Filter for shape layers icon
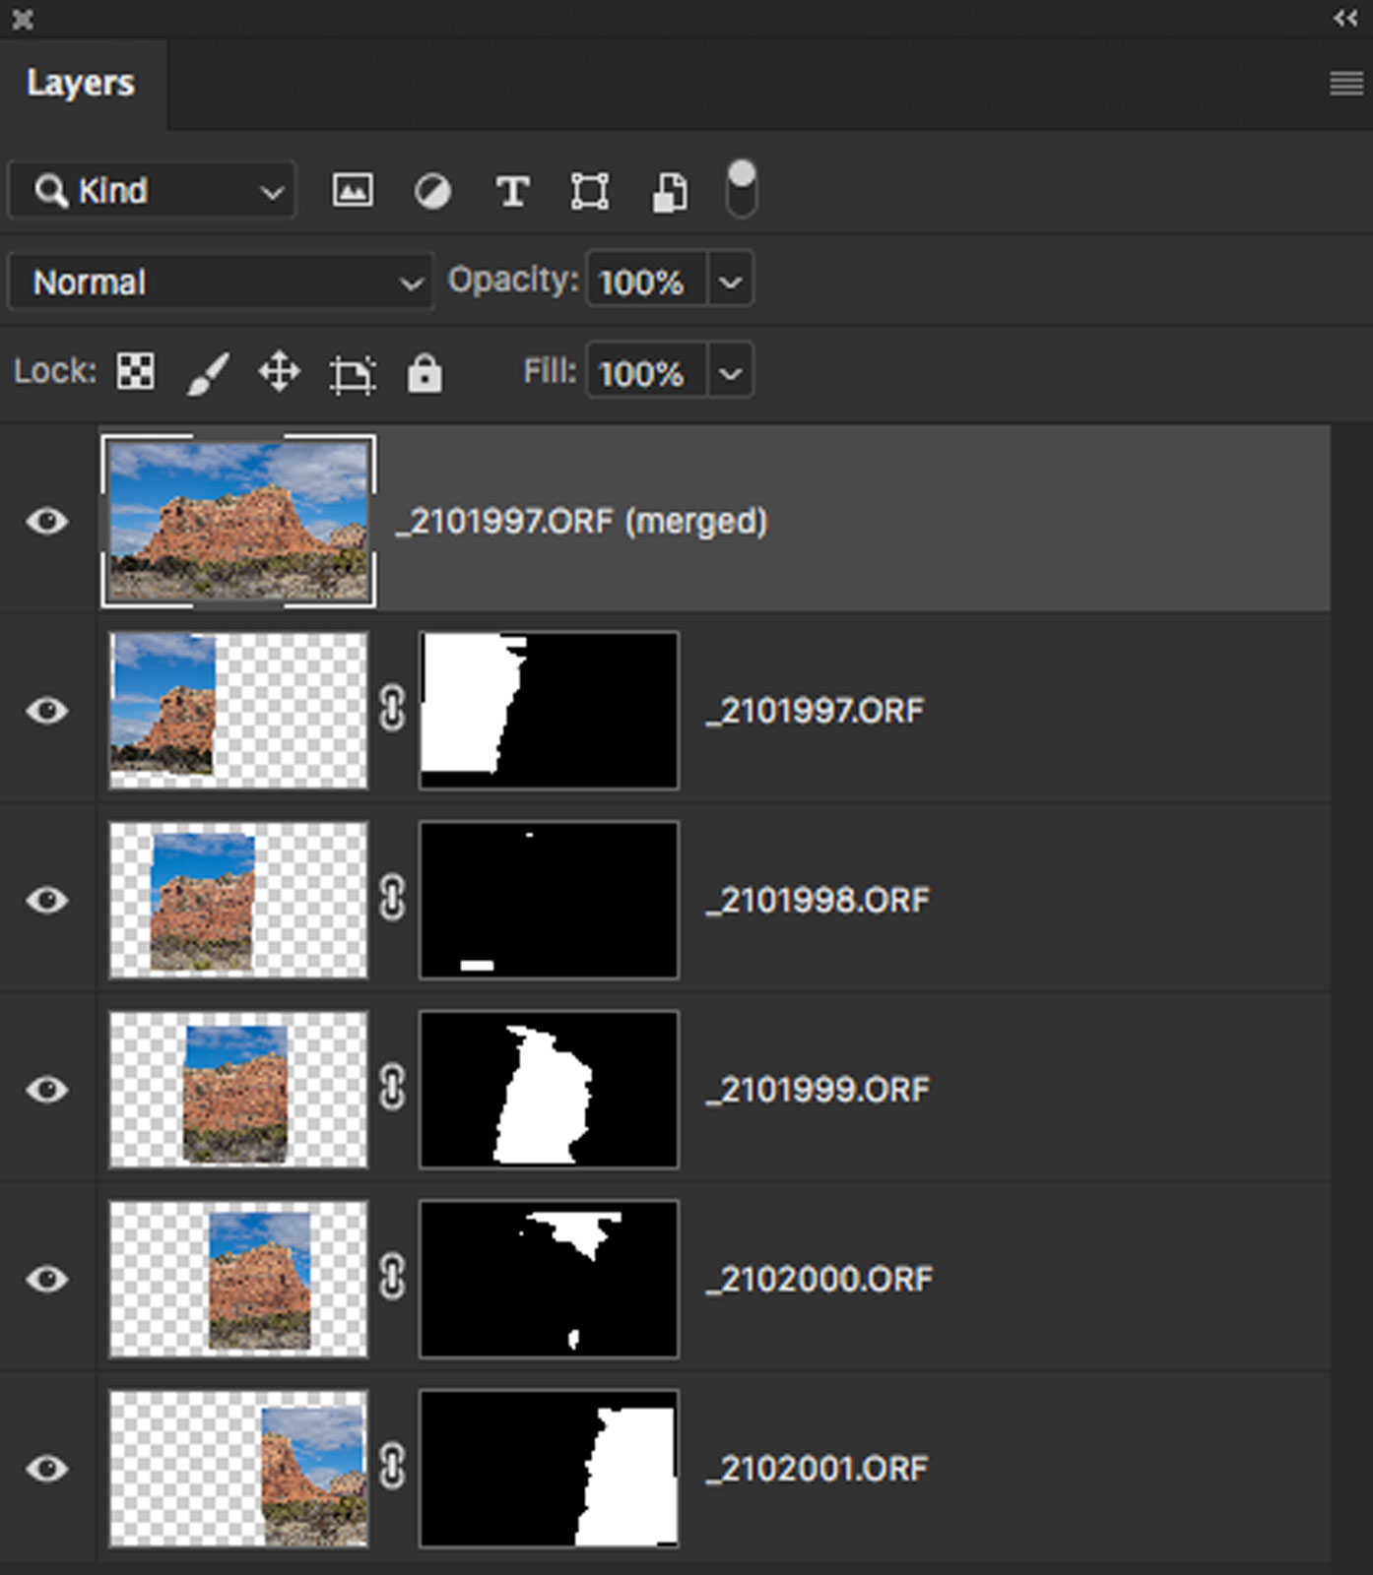 tap(590, 191)
